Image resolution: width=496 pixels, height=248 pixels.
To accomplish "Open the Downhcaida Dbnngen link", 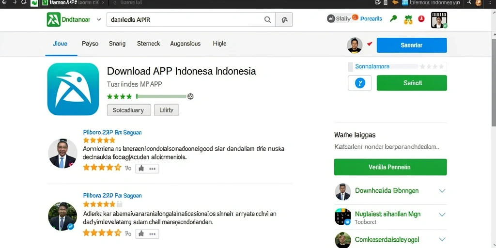I will [387, 191].
